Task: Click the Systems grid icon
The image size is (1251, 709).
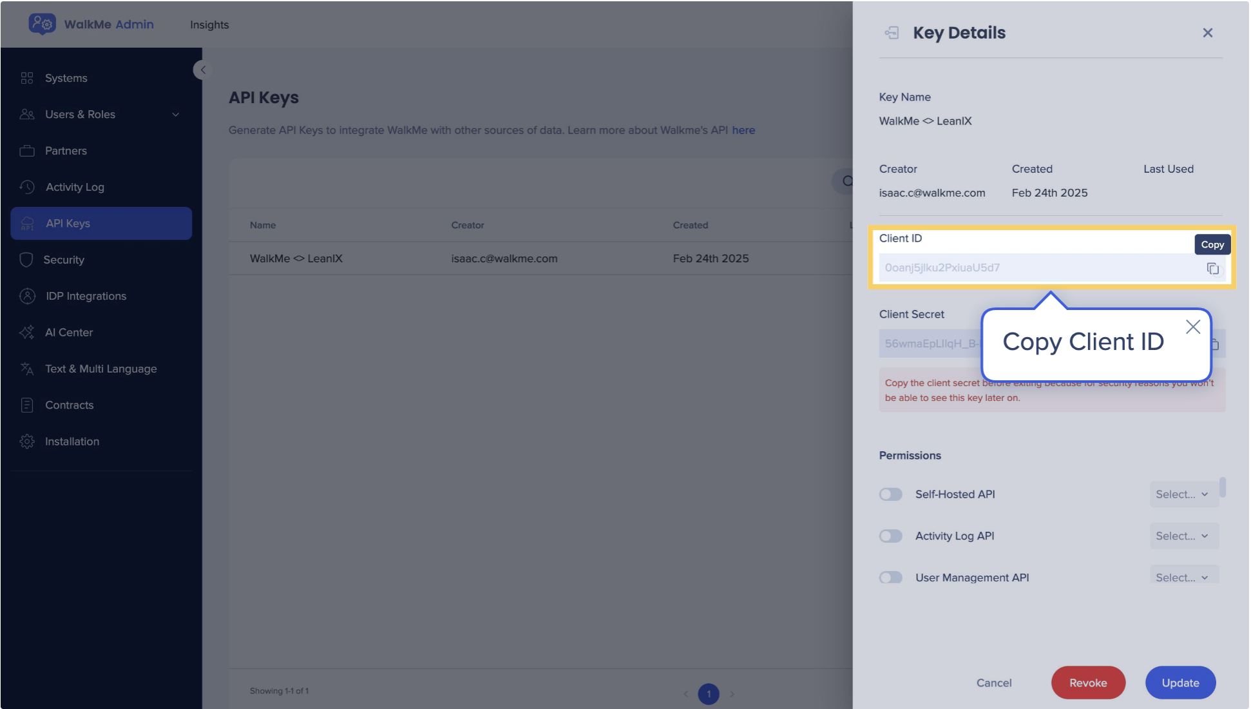Action: coord(26,78)
